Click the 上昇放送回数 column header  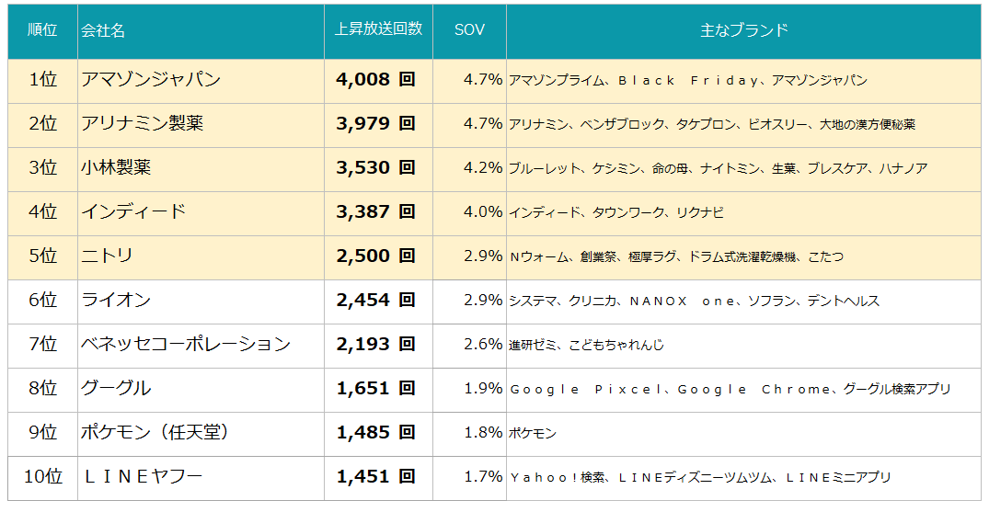point(378,29)
